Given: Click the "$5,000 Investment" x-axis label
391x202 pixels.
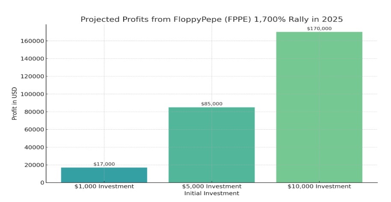Looking at the screenshot, I should [x=212, y=186].
